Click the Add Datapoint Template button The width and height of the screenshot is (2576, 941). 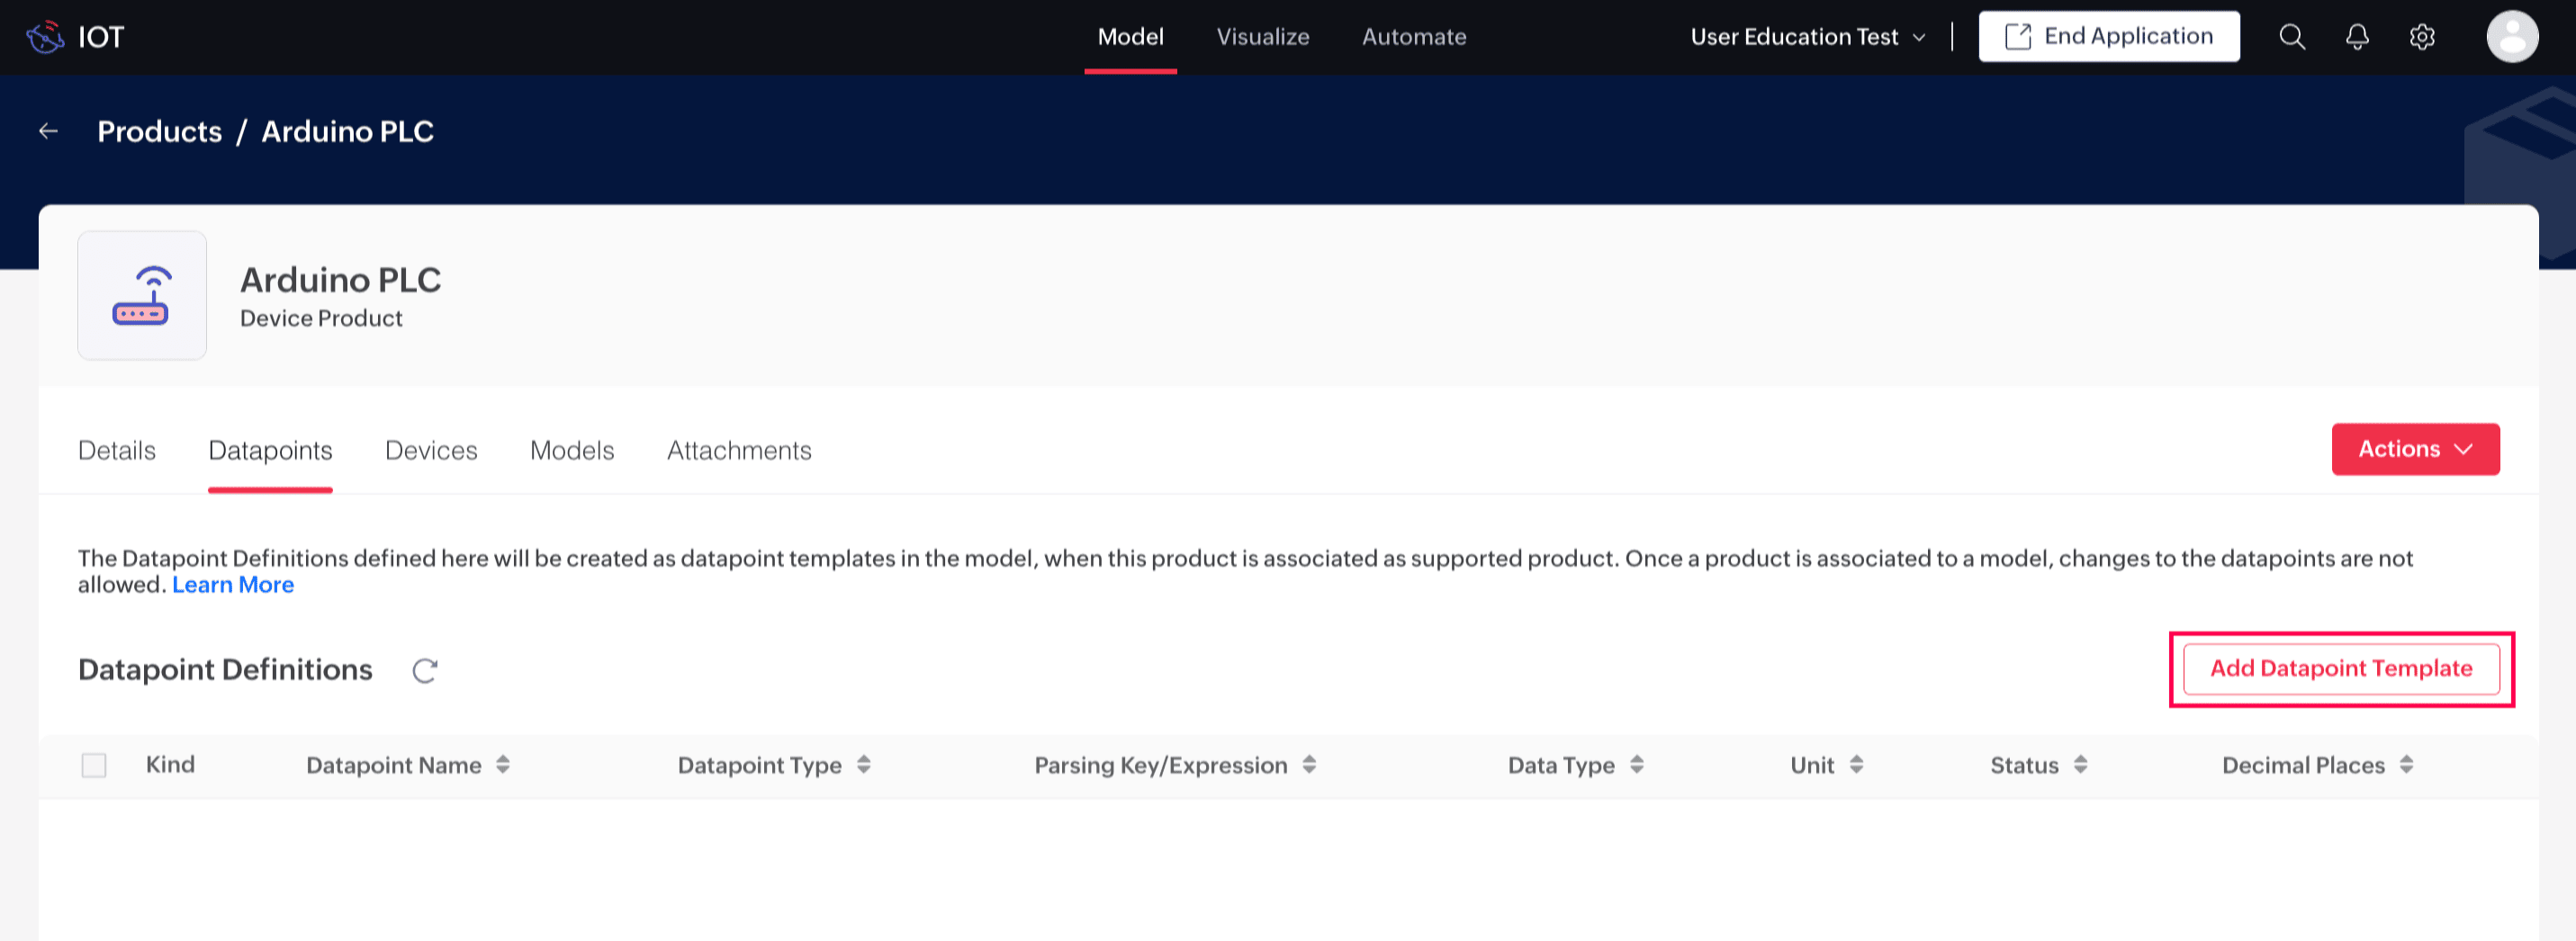[x=2340, y=669]
